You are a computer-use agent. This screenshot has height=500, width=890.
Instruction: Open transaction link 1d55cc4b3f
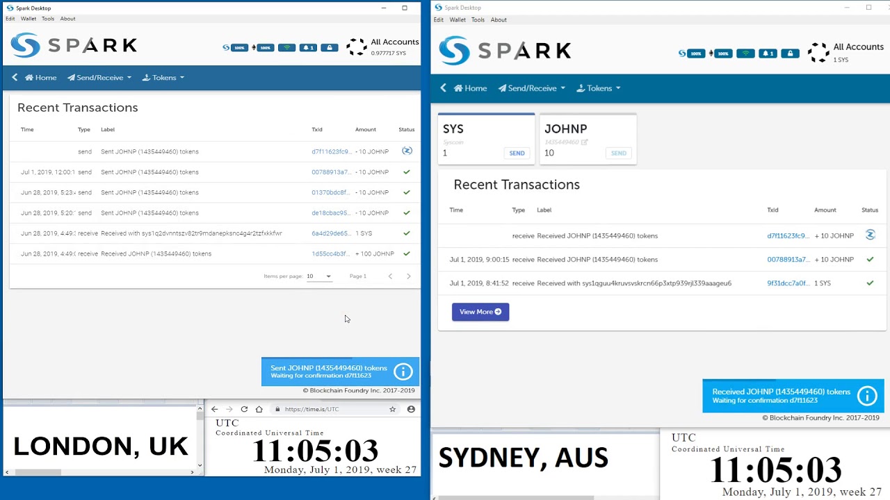pos(330,253)
